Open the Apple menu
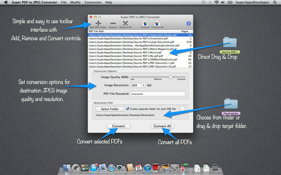The height and width of the screenshot is (175, 281). pos(6,2)
